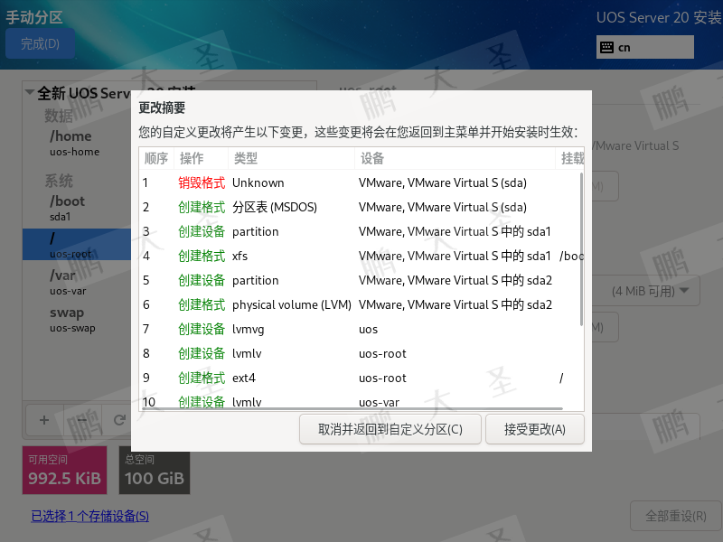Open the cn keyboard layout selector
723x542 pixels.
point(644,48)
